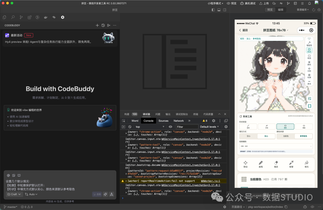Image resolution: width=323 pixels, height=210 pixels.
Task: Click the console Filter input field
Action: [x=187, y=127]
